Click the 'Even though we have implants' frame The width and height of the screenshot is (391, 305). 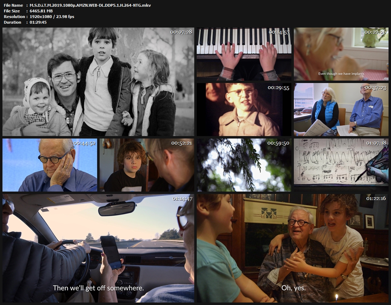point(341,54)
